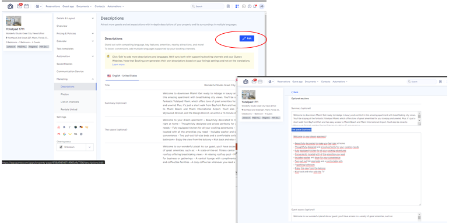This screenshot has width=449, height=223.
Task: Open Reservations in right screenshot's top menu
Action: tap(284, 82)
